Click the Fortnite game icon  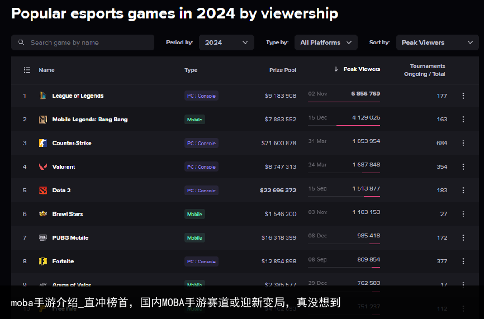(x=43, y=261)
